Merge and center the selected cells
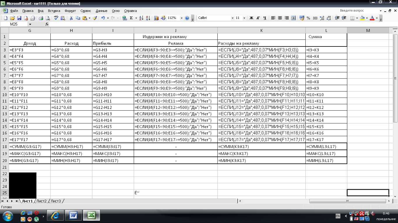The height and width of the screenshot is (223, 398). (293, 18)
